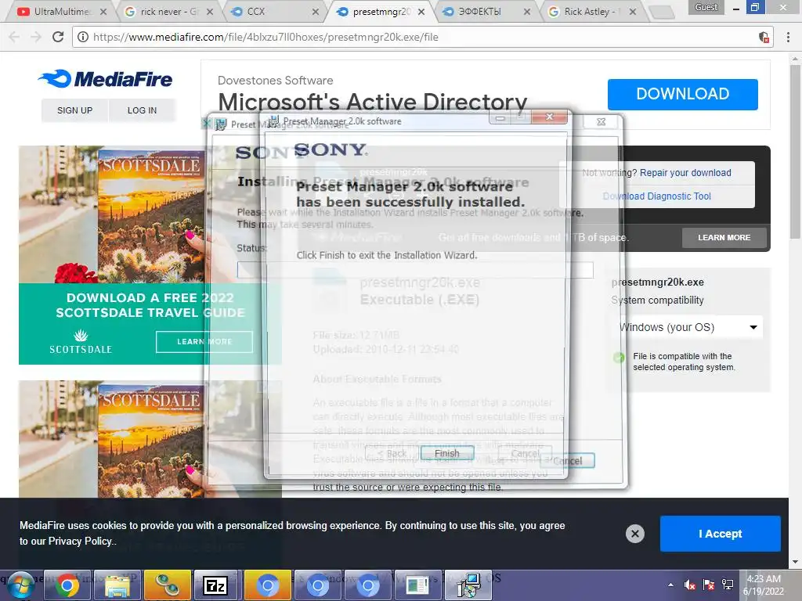
Task: Click the Privacy Policy text in cookie banner
Action: (80, 542)
